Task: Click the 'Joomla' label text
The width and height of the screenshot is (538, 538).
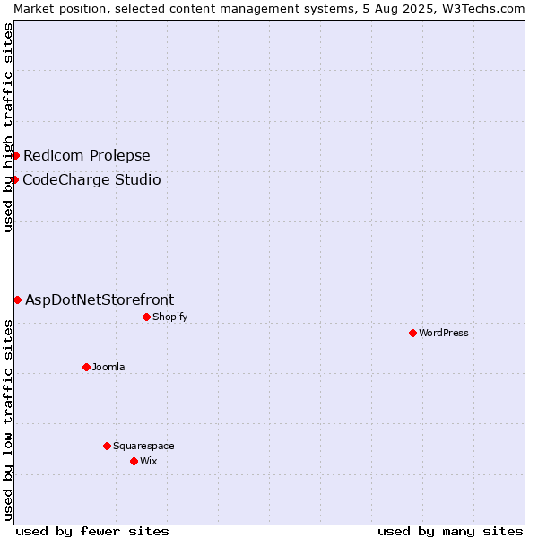Action: click(x=108, y=367)
